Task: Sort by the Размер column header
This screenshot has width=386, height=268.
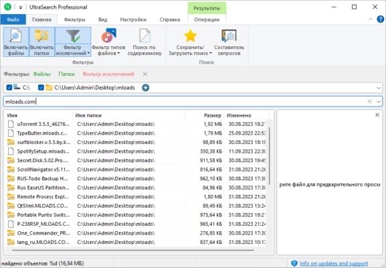Action: (205, 115)
